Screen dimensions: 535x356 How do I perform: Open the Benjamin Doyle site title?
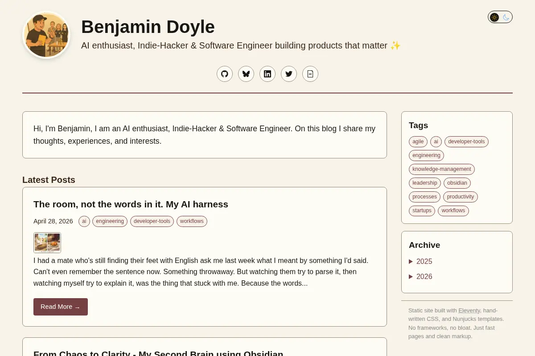click(x=148, y=27)
